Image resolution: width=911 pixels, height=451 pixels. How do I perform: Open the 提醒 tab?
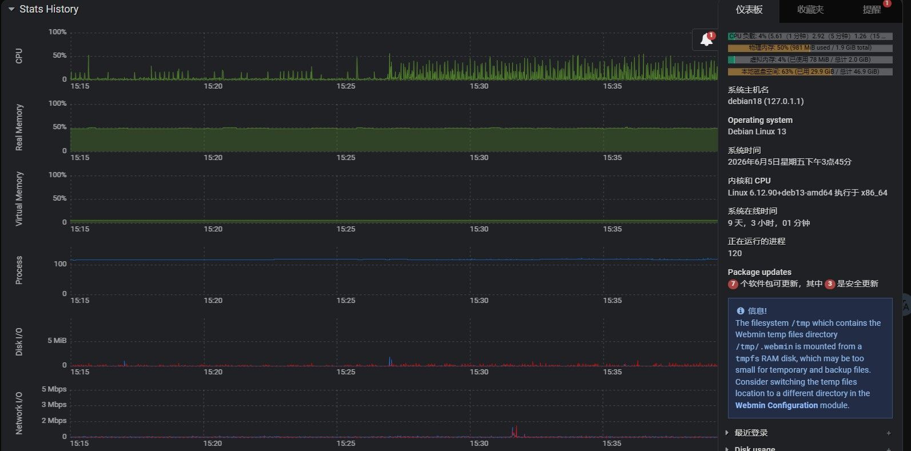point(872,10)
